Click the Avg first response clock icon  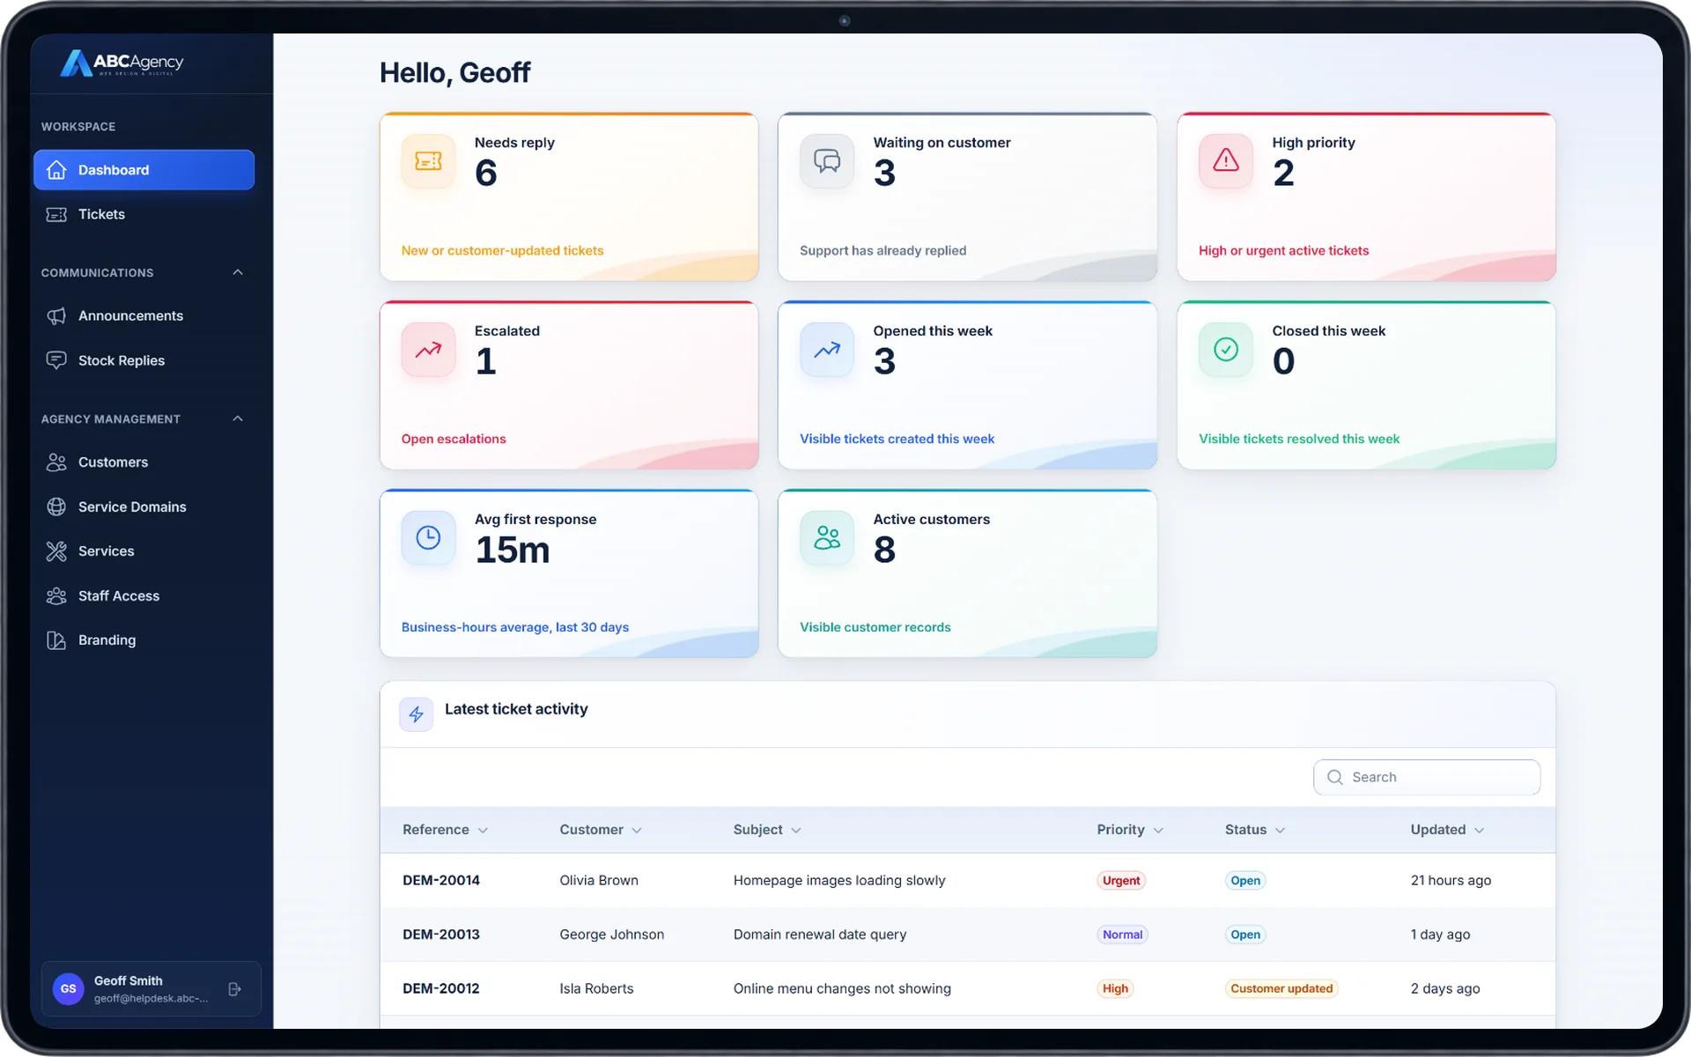[x=428, y=538]
